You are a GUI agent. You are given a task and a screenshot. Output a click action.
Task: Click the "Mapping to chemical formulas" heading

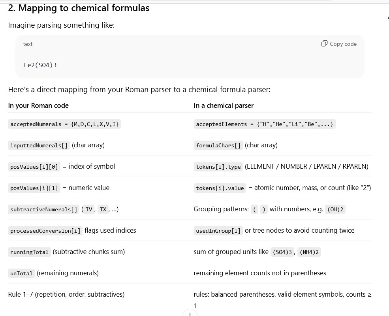tap(79, 8)
